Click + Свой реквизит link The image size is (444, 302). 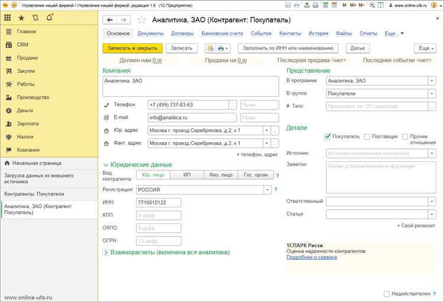[x=416, y=226]
